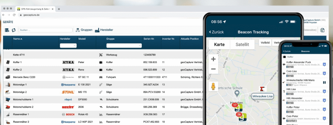Click the Fuhrpark car icon
The width and height of the screenshot is (333, 125).
pos(101,77)
